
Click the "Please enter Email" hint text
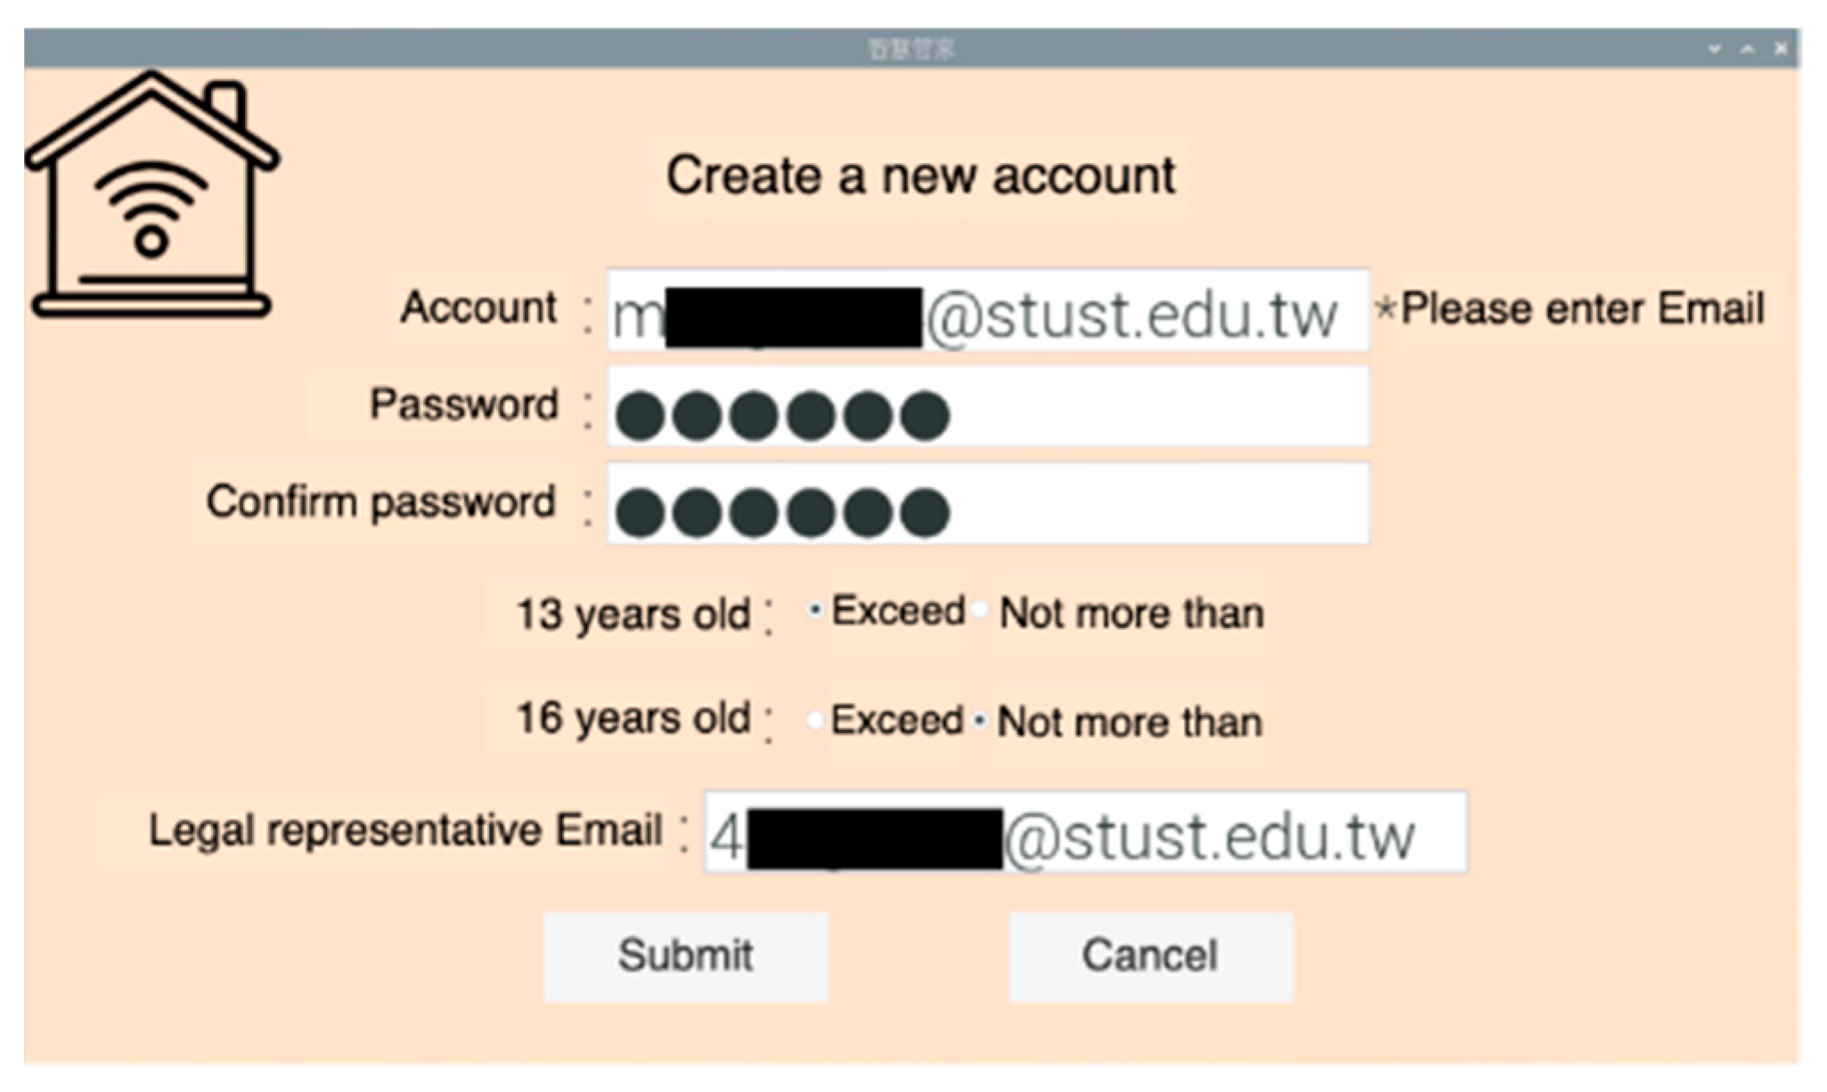pos(1581,309)
